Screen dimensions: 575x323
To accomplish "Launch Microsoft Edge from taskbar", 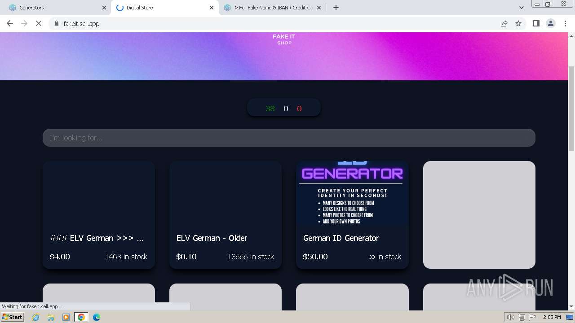I will pos(97,317).
